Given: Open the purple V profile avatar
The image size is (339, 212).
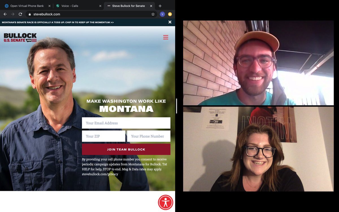Looking at the screenshot, I should pyautogui.click(x=162, y=14).
